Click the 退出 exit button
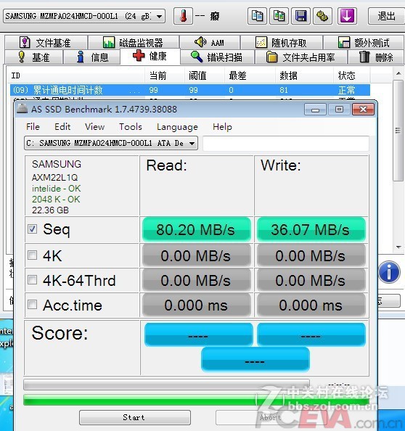This screenshot has width=405, height=431. (x=386, y=16)
